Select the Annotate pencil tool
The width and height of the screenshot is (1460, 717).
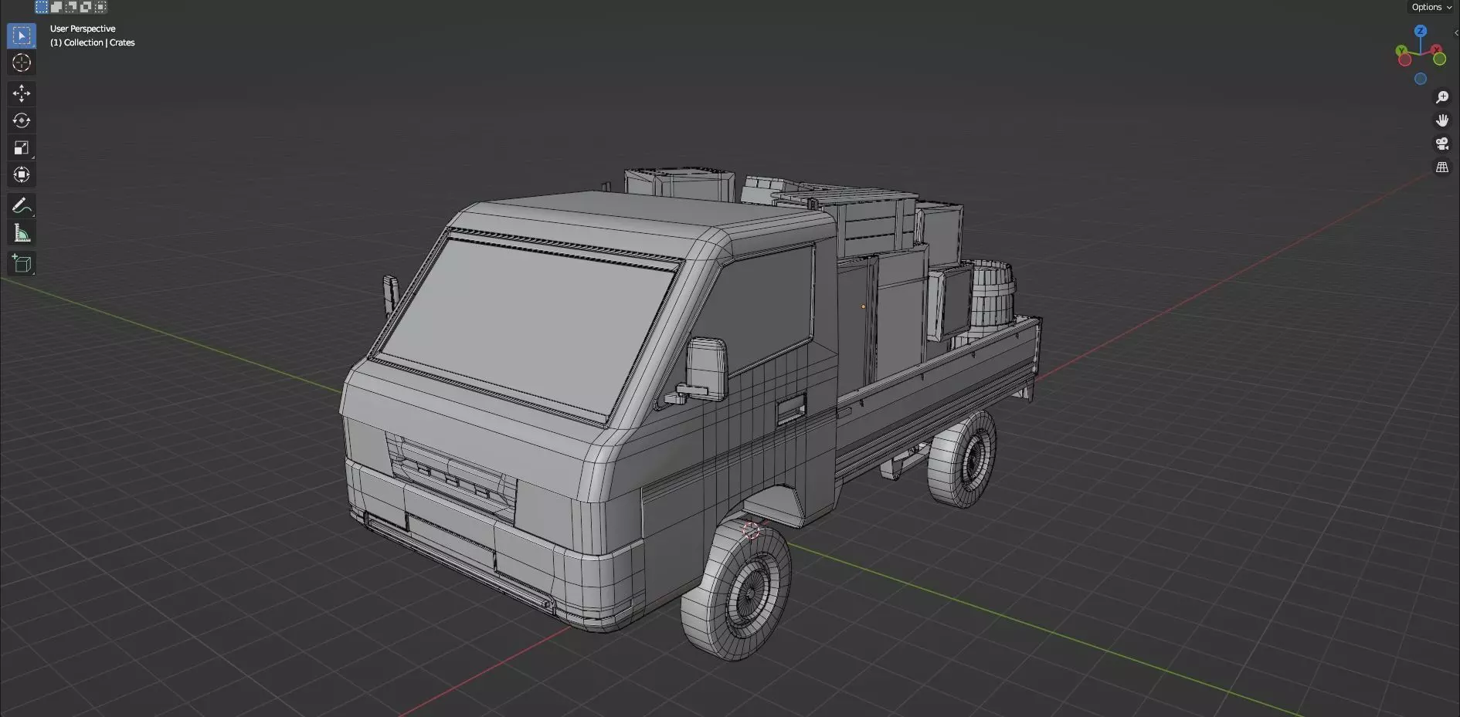point(22,205)
